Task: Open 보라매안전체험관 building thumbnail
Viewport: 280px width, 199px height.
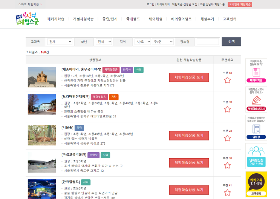Action: (42, 104)
